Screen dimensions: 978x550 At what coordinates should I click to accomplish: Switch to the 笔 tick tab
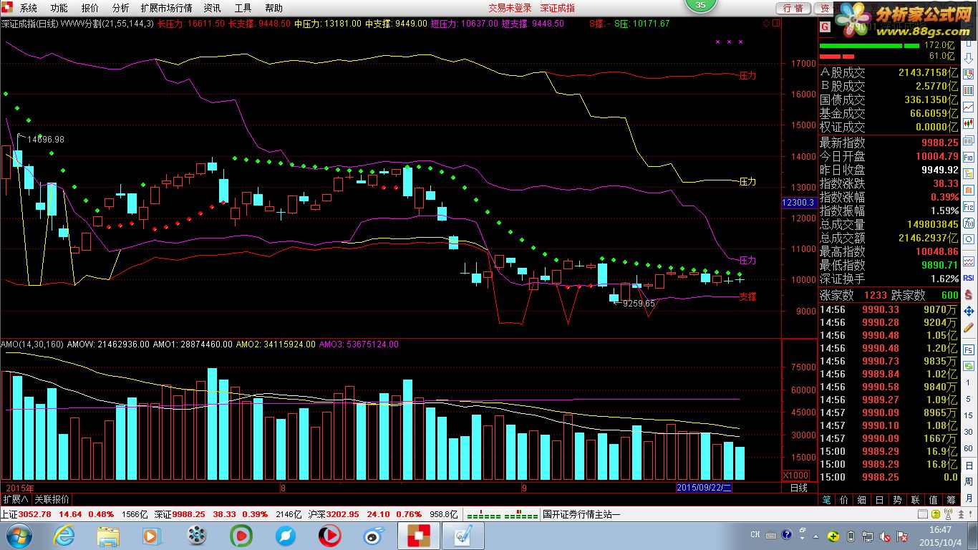point(826,500)
